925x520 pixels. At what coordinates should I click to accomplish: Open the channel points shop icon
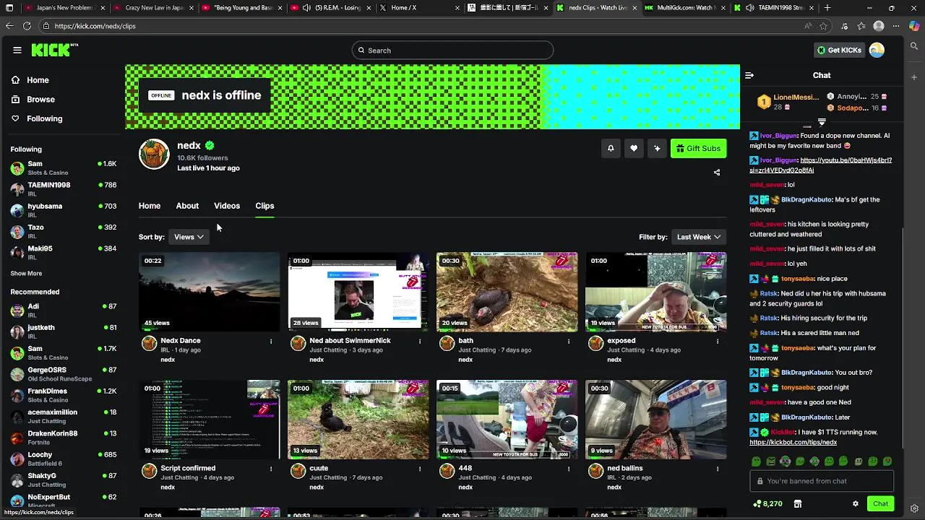(798, 504)
